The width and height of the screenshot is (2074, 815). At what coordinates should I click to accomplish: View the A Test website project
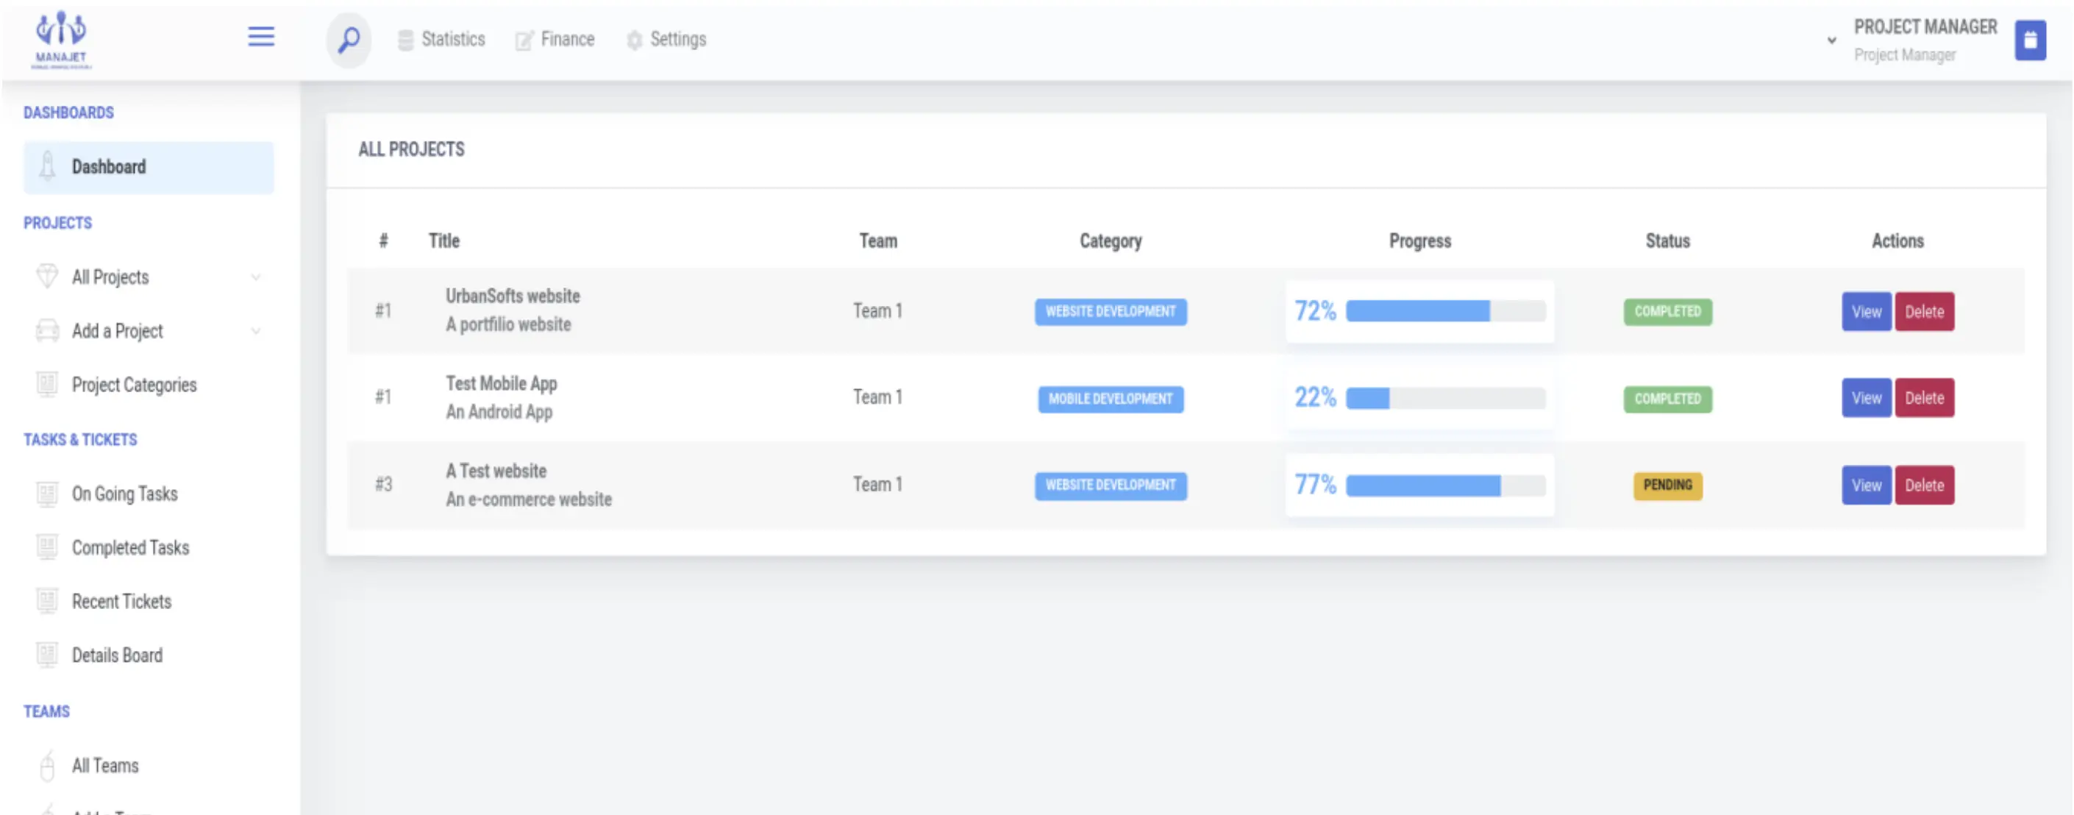1867,485
